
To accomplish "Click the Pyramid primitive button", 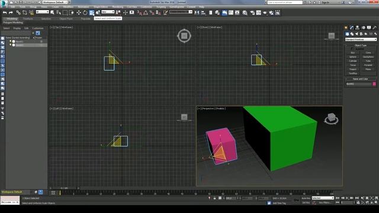I will pos(368,65).
